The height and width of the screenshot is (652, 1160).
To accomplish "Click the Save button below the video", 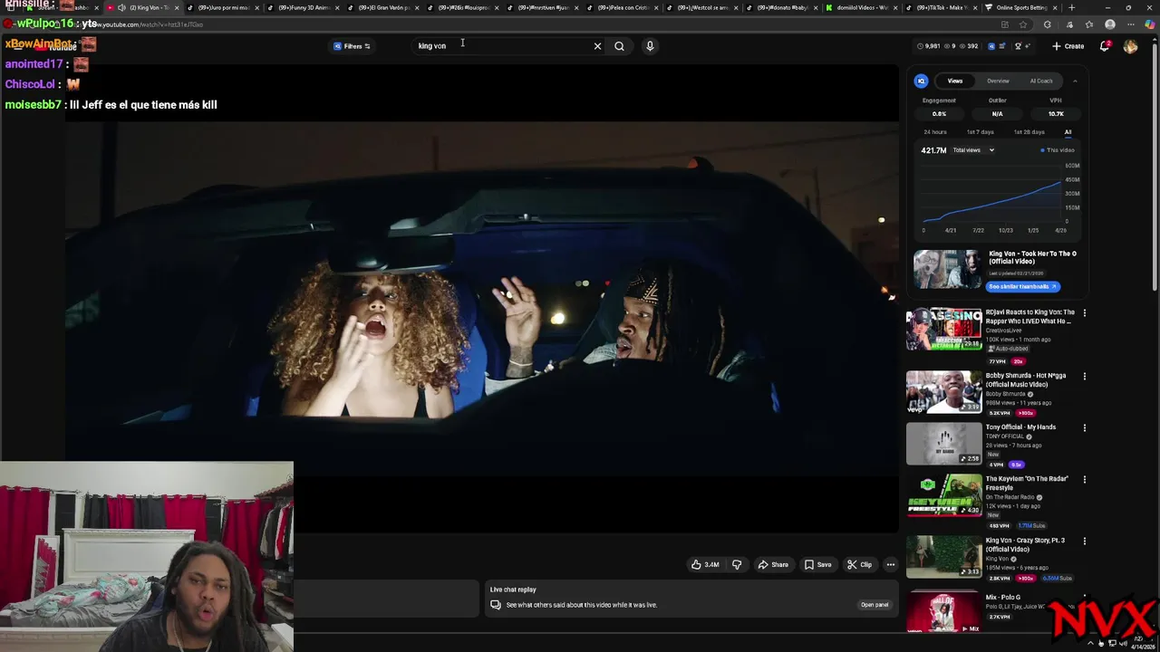I will [817, 565].
